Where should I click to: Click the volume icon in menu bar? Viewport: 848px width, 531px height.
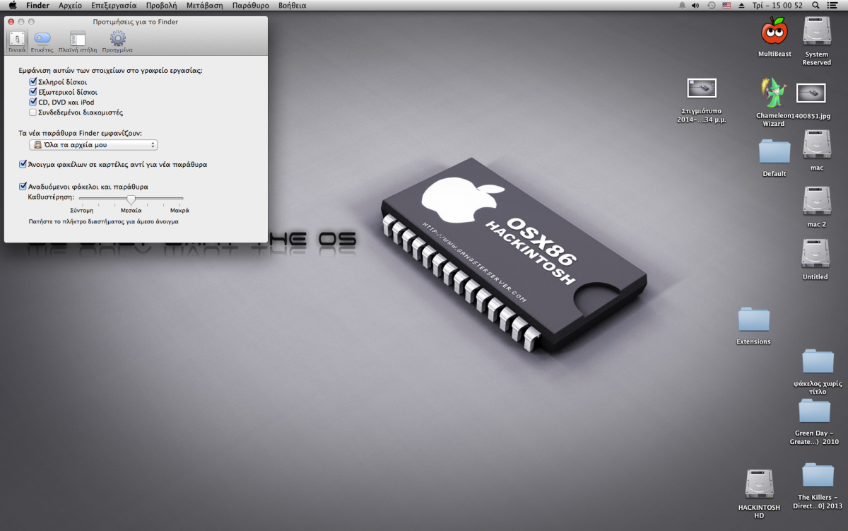(x=695, y=5)
